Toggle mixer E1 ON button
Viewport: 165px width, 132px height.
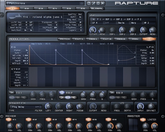click(9, 120)
